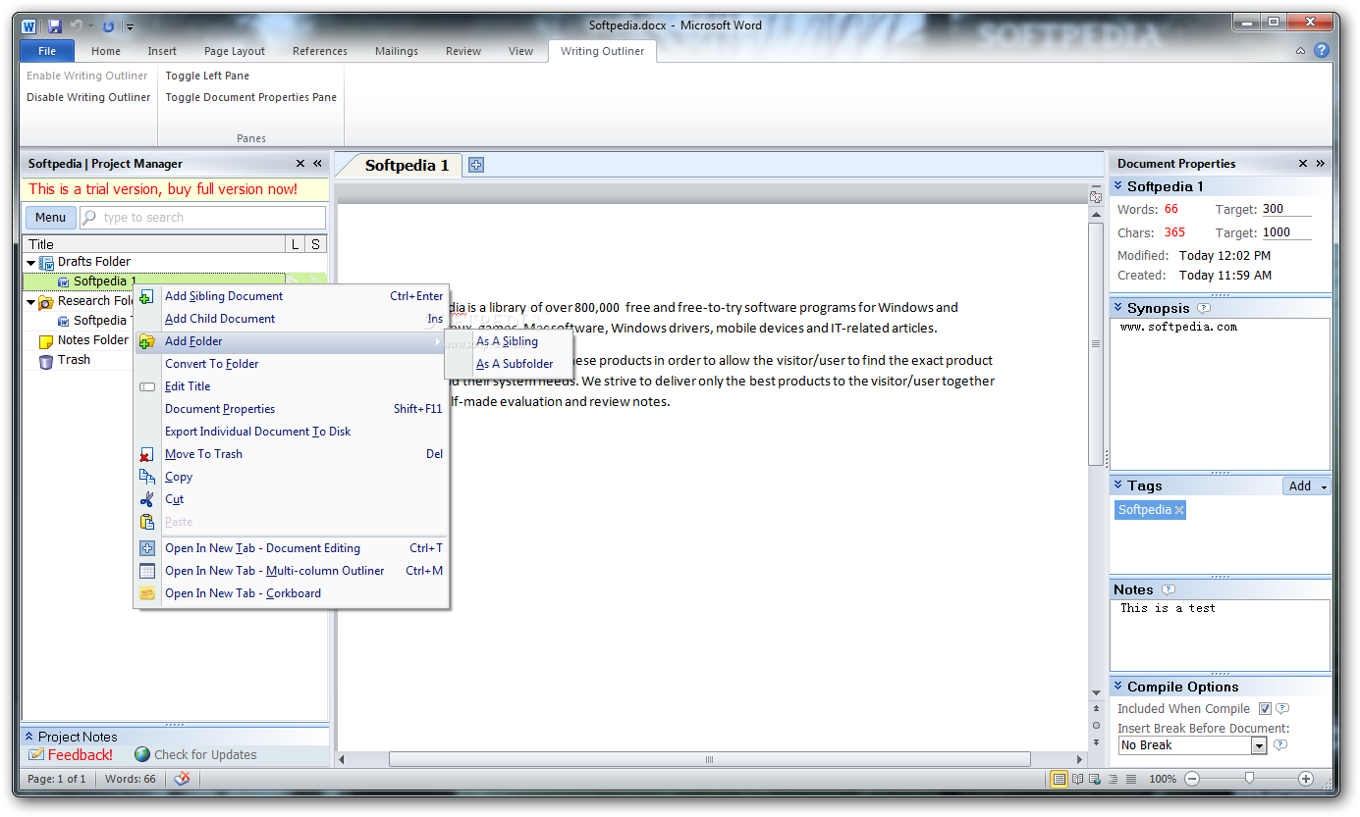The height and width of the screenshot is (817, 1360).
Task: Click the Save icon in quick access toolbar
Action: [55, 26]
